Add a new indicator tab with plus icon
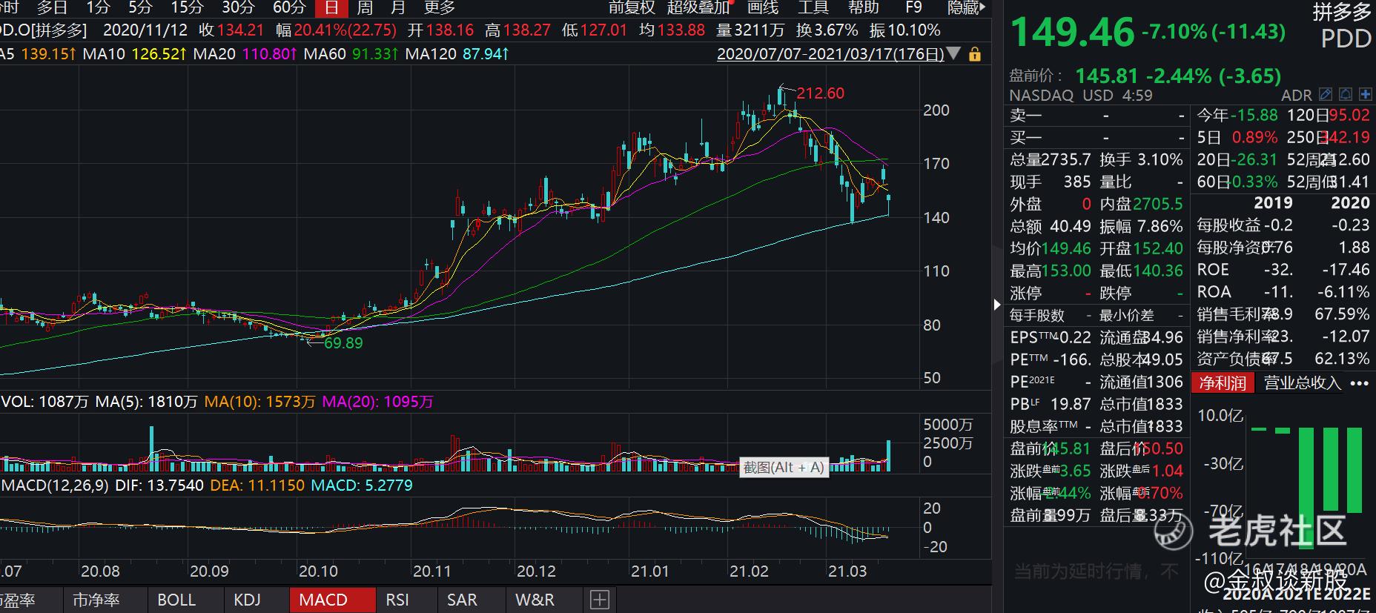The height and width of the screenshot is (613, 1376). 600,600
